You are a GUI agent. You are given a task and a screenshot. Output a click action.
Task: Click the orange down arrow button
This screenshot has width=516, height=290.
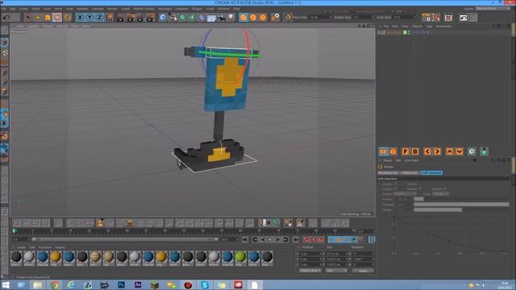coord(460,151)
